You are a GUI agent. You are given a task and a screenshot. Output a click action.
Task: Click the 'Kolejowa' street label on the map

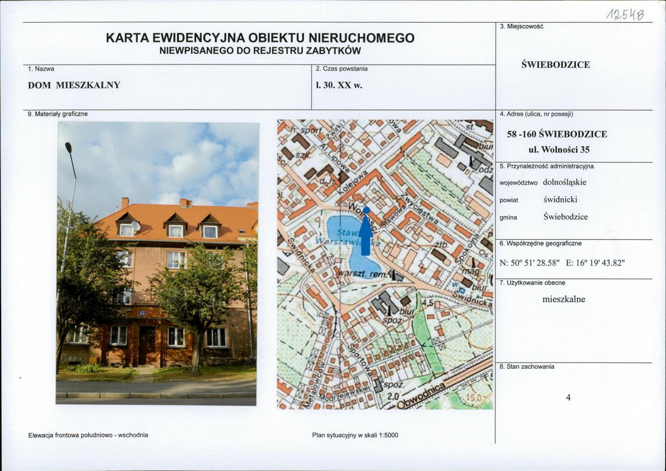pyautogui.click(x=352, y=183)
